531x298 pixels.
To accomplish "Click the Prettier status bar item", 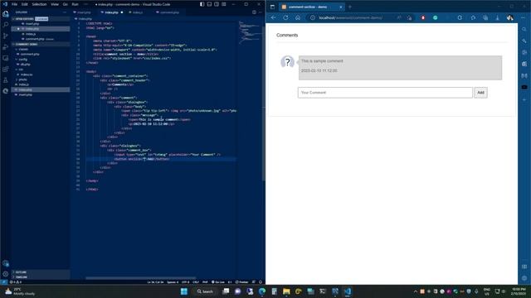I will (241, 281).
